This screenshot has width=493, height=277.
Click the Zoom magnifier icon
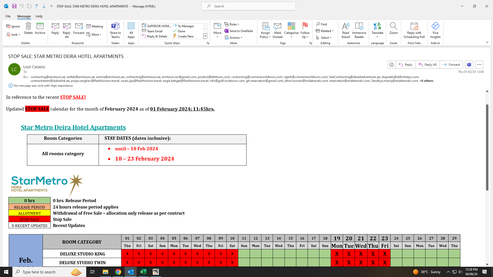(x=393, y=28)
